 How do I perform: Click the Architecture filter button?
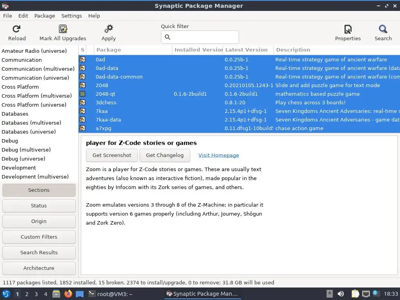[39, 268]
